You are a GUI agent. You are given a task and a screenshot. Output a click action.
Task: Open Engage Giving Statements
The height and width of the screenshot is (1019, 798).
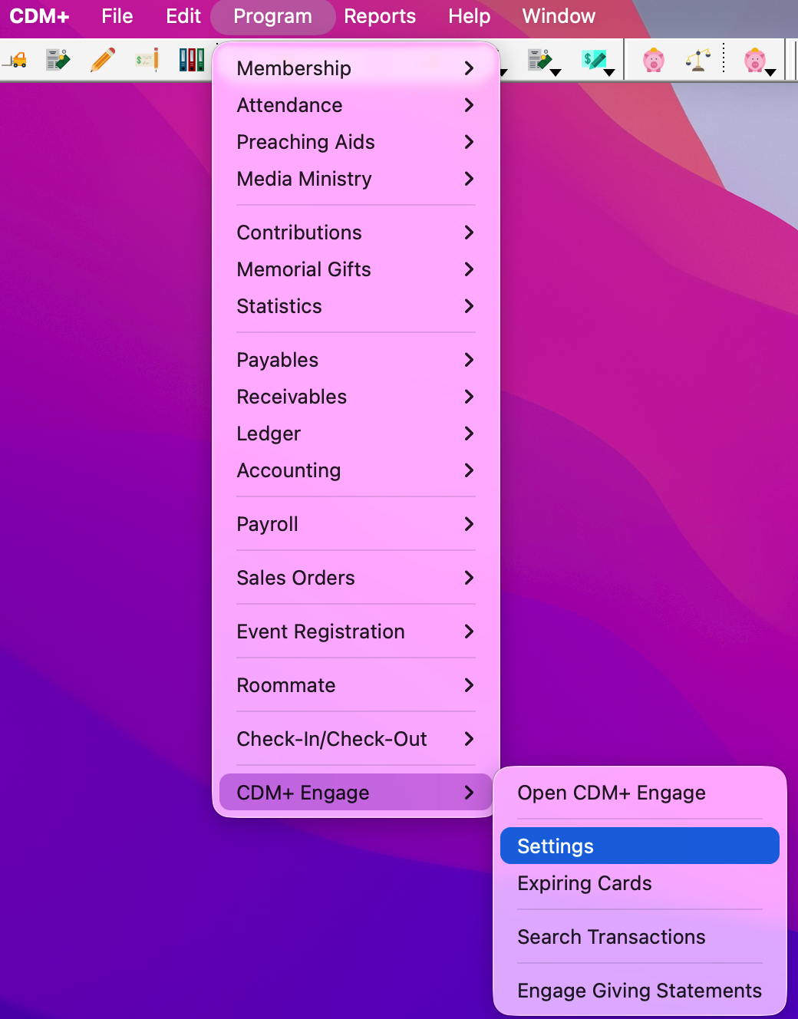640,991
